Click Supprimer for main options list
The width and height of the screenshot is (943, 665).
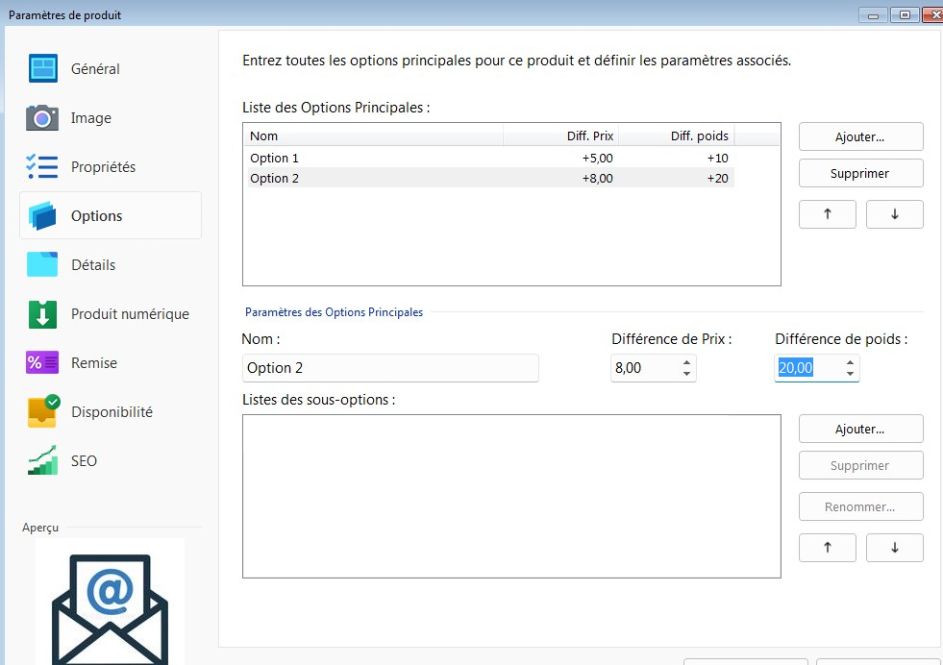pos(860,174)
